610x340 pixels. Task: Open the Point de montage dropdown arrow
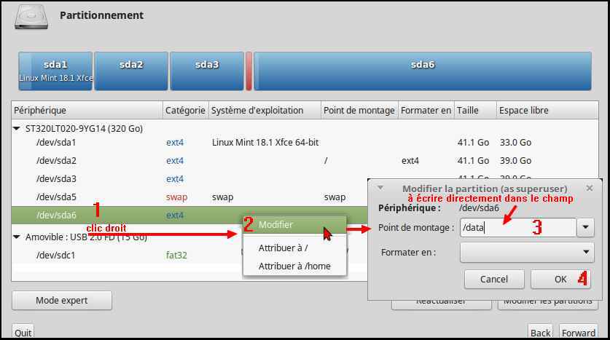point(585,228)
